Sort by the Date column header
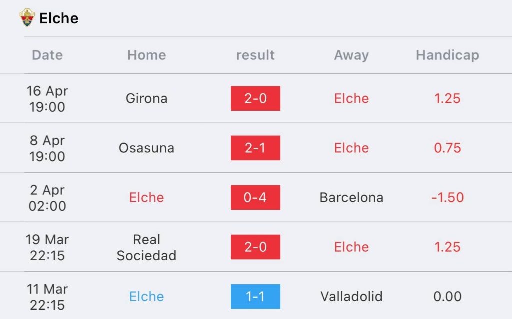 click(x=47, y=55)
